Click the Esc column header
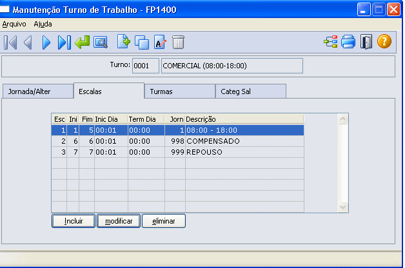Screen dimensions: 405x268 (59, 119)
